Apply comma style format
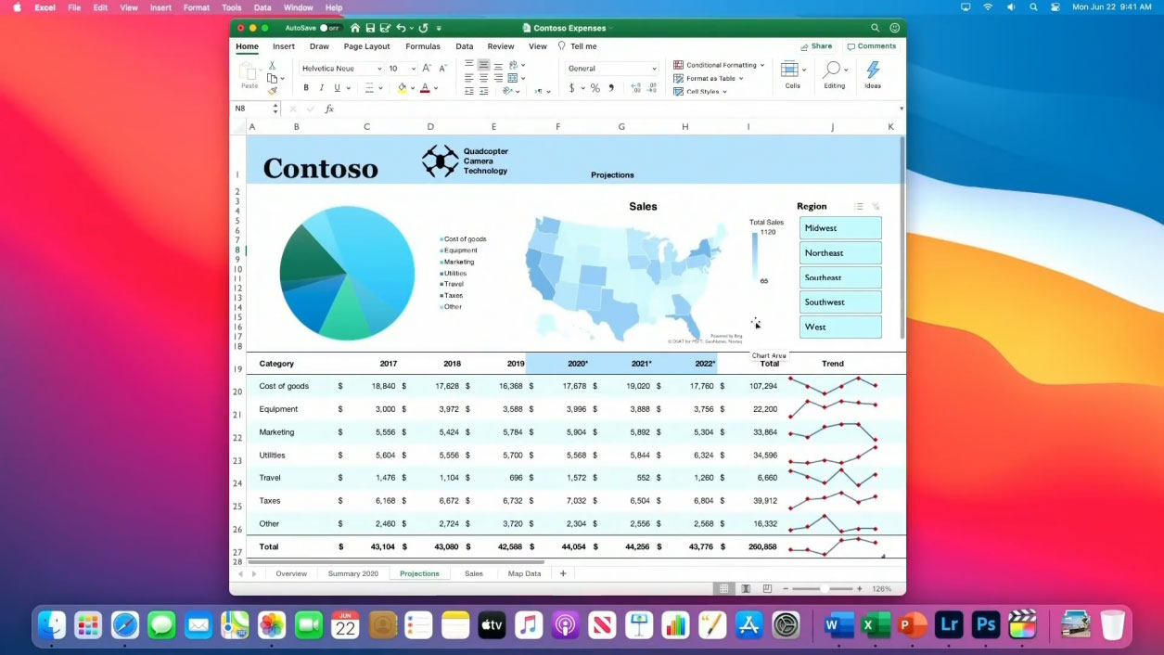1164x655 pixels. [x=610, y=88]
